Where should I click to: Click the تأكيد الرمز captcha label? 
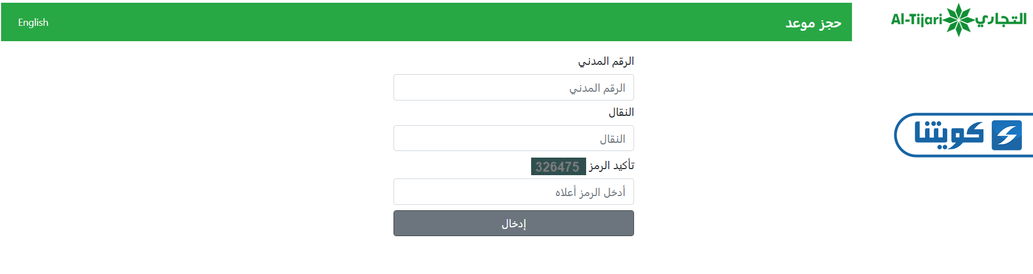click(611, 165)
